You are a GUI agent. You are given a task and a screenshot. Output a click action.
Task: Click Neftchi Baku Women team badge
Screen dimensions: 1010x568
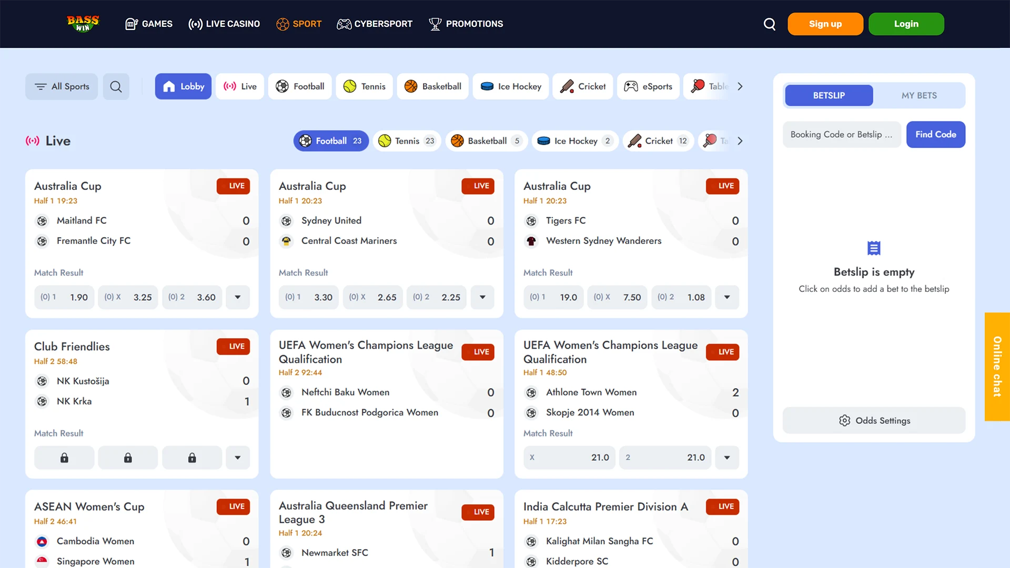tap(286, 392)
